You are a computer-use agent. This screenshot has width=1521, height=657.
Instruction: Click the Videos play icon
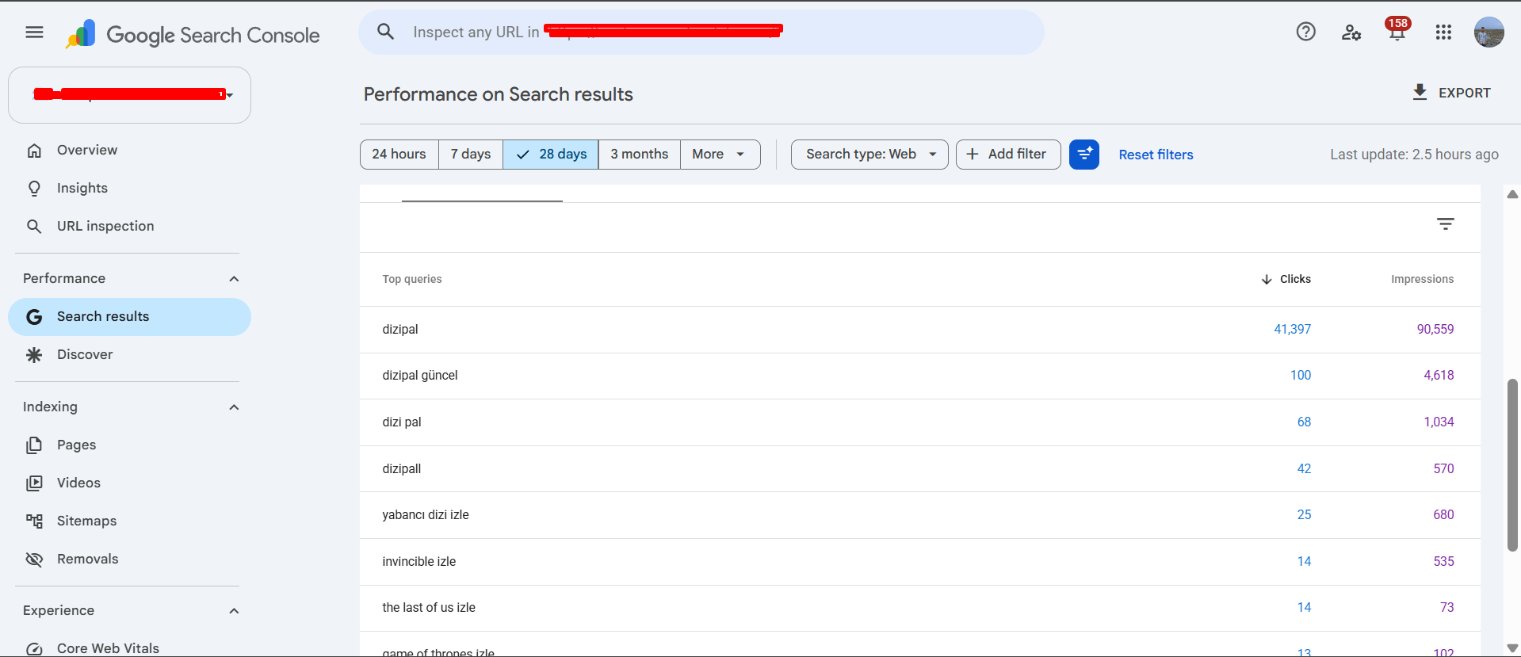point(34,483)
